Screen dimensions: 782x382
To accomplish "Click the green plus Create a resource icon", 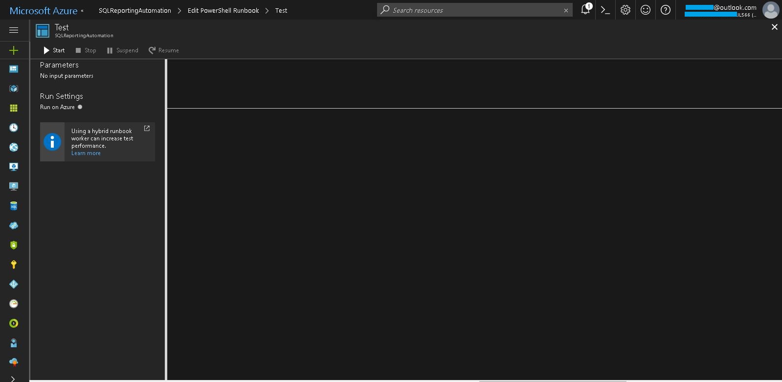I will pyautogui.click(x=14, y=50).
